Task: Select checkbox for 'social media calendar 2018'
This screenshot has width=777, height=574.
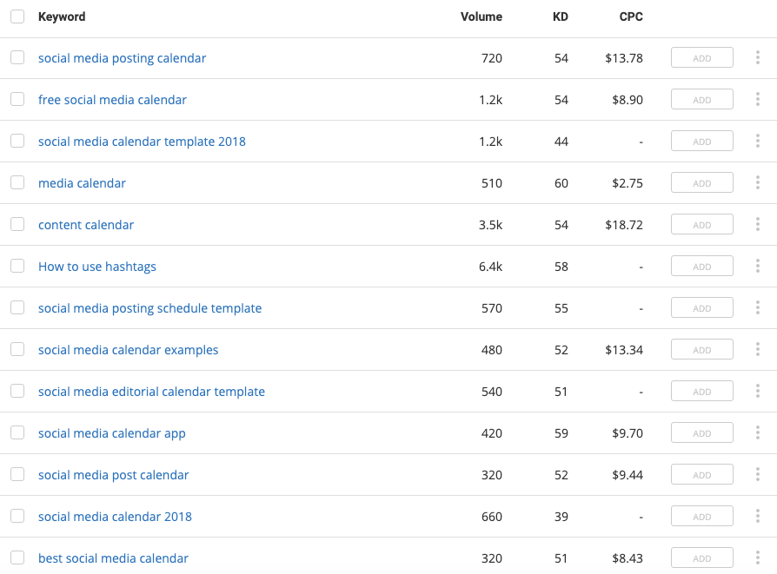Action: tap(17, 517)
